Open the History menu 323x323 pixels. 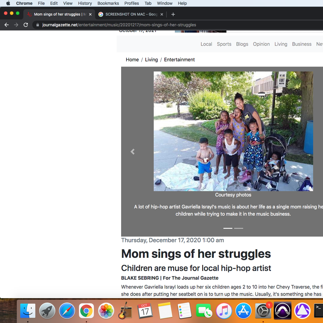pos(85,3)
